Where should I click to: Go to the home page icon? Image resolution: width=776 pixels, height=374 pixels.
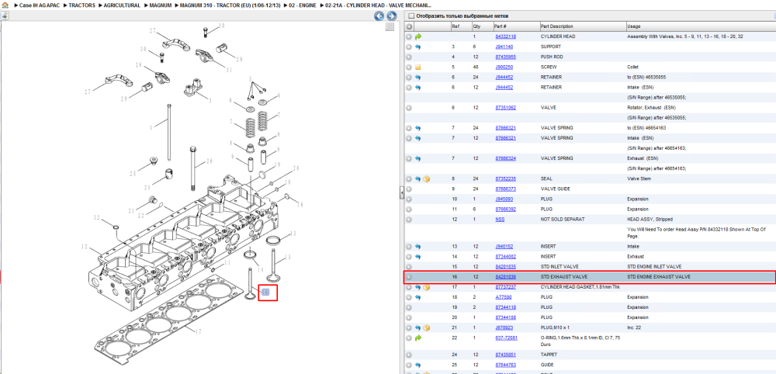pyautogui.click(x=5, y=5)
